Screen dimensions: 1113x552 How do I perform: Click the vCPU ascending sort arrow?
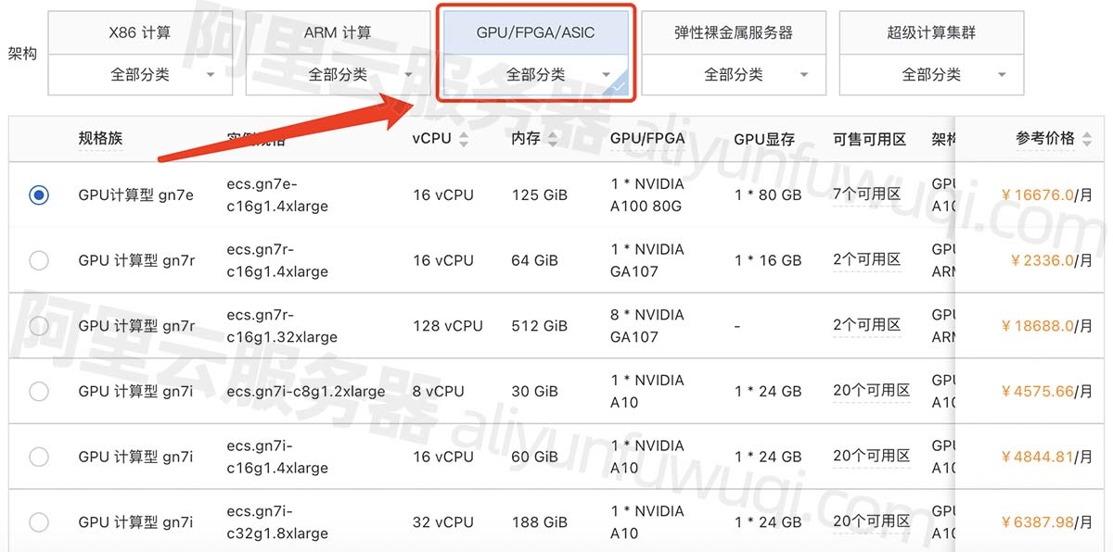462,134
